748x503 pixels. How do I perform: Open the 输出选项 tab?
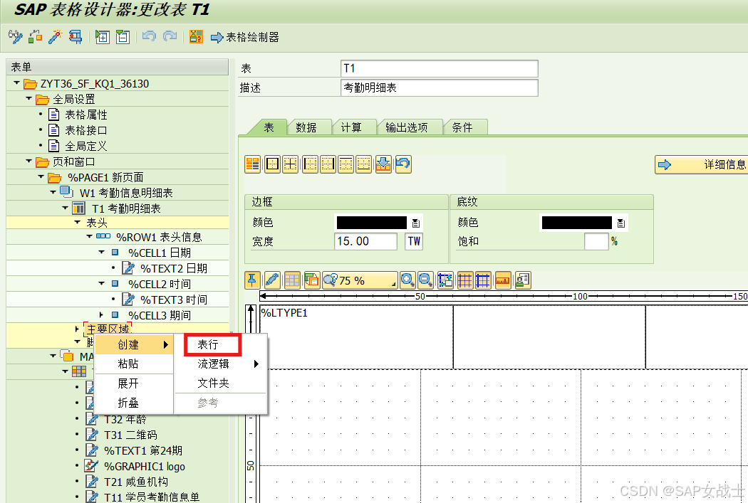407,127
